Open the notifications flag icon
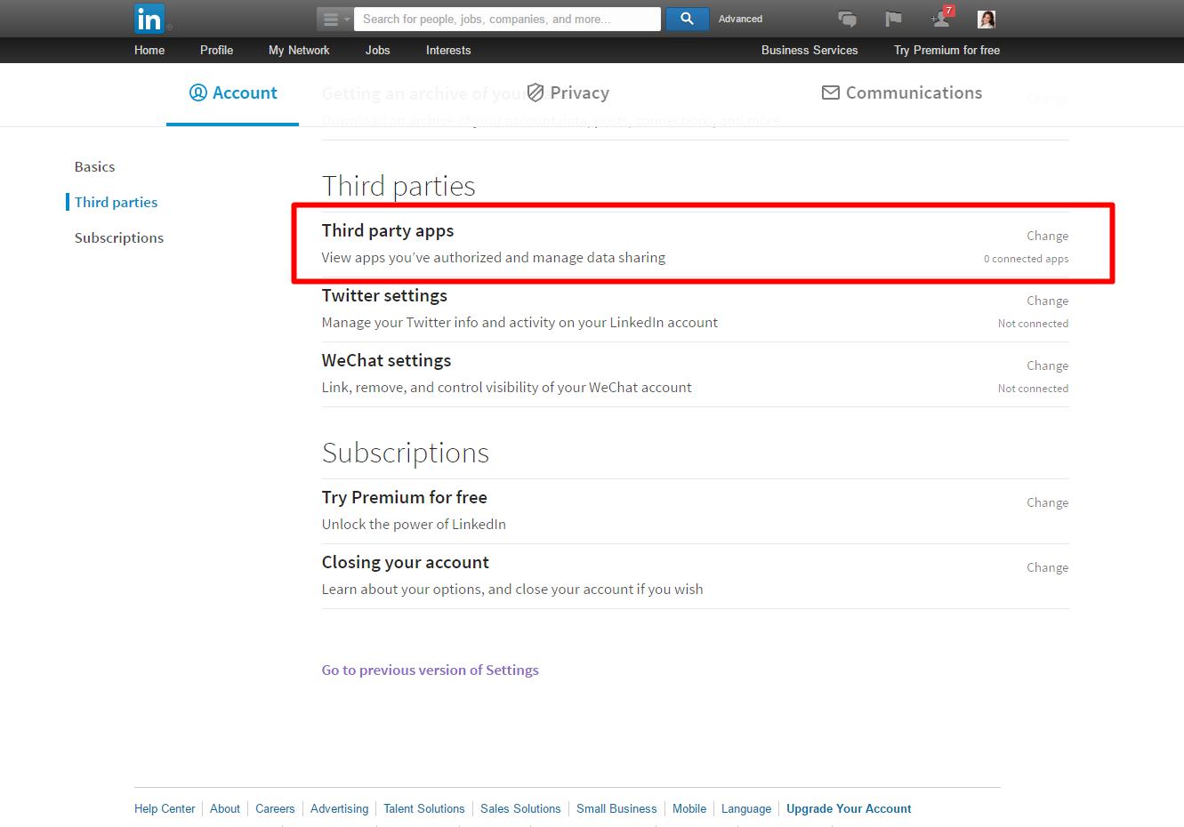The width and height of the screenshot is (1184, 827). [893, 19]
